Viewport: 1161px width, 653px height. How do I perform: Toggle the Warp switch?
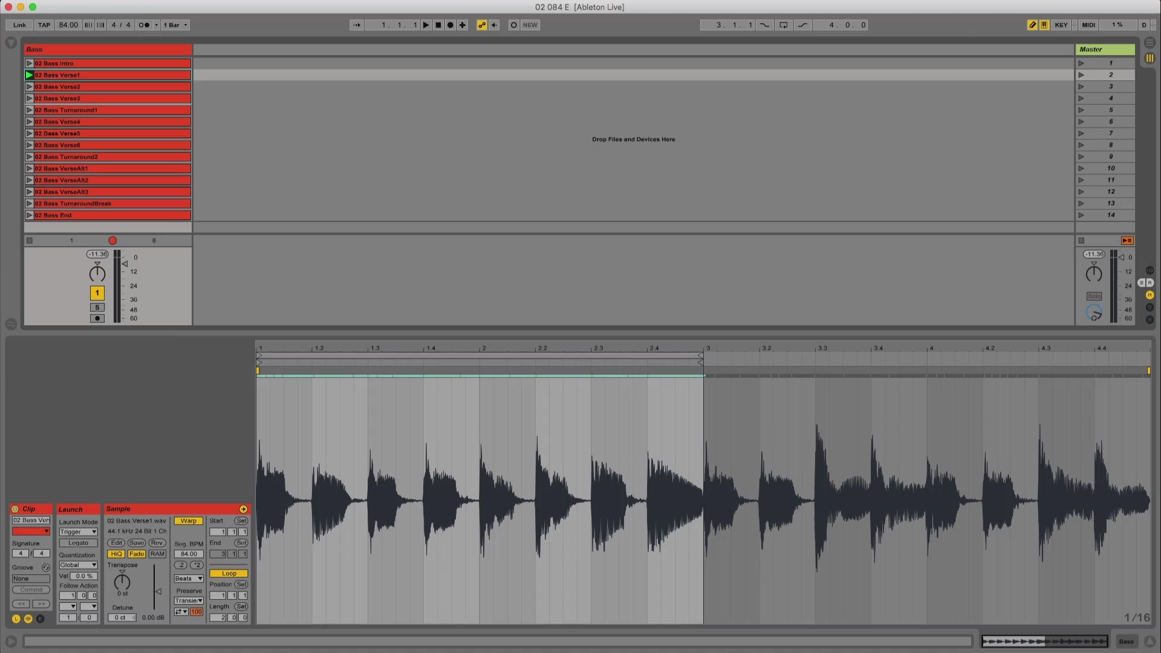[x=188, y=521]
